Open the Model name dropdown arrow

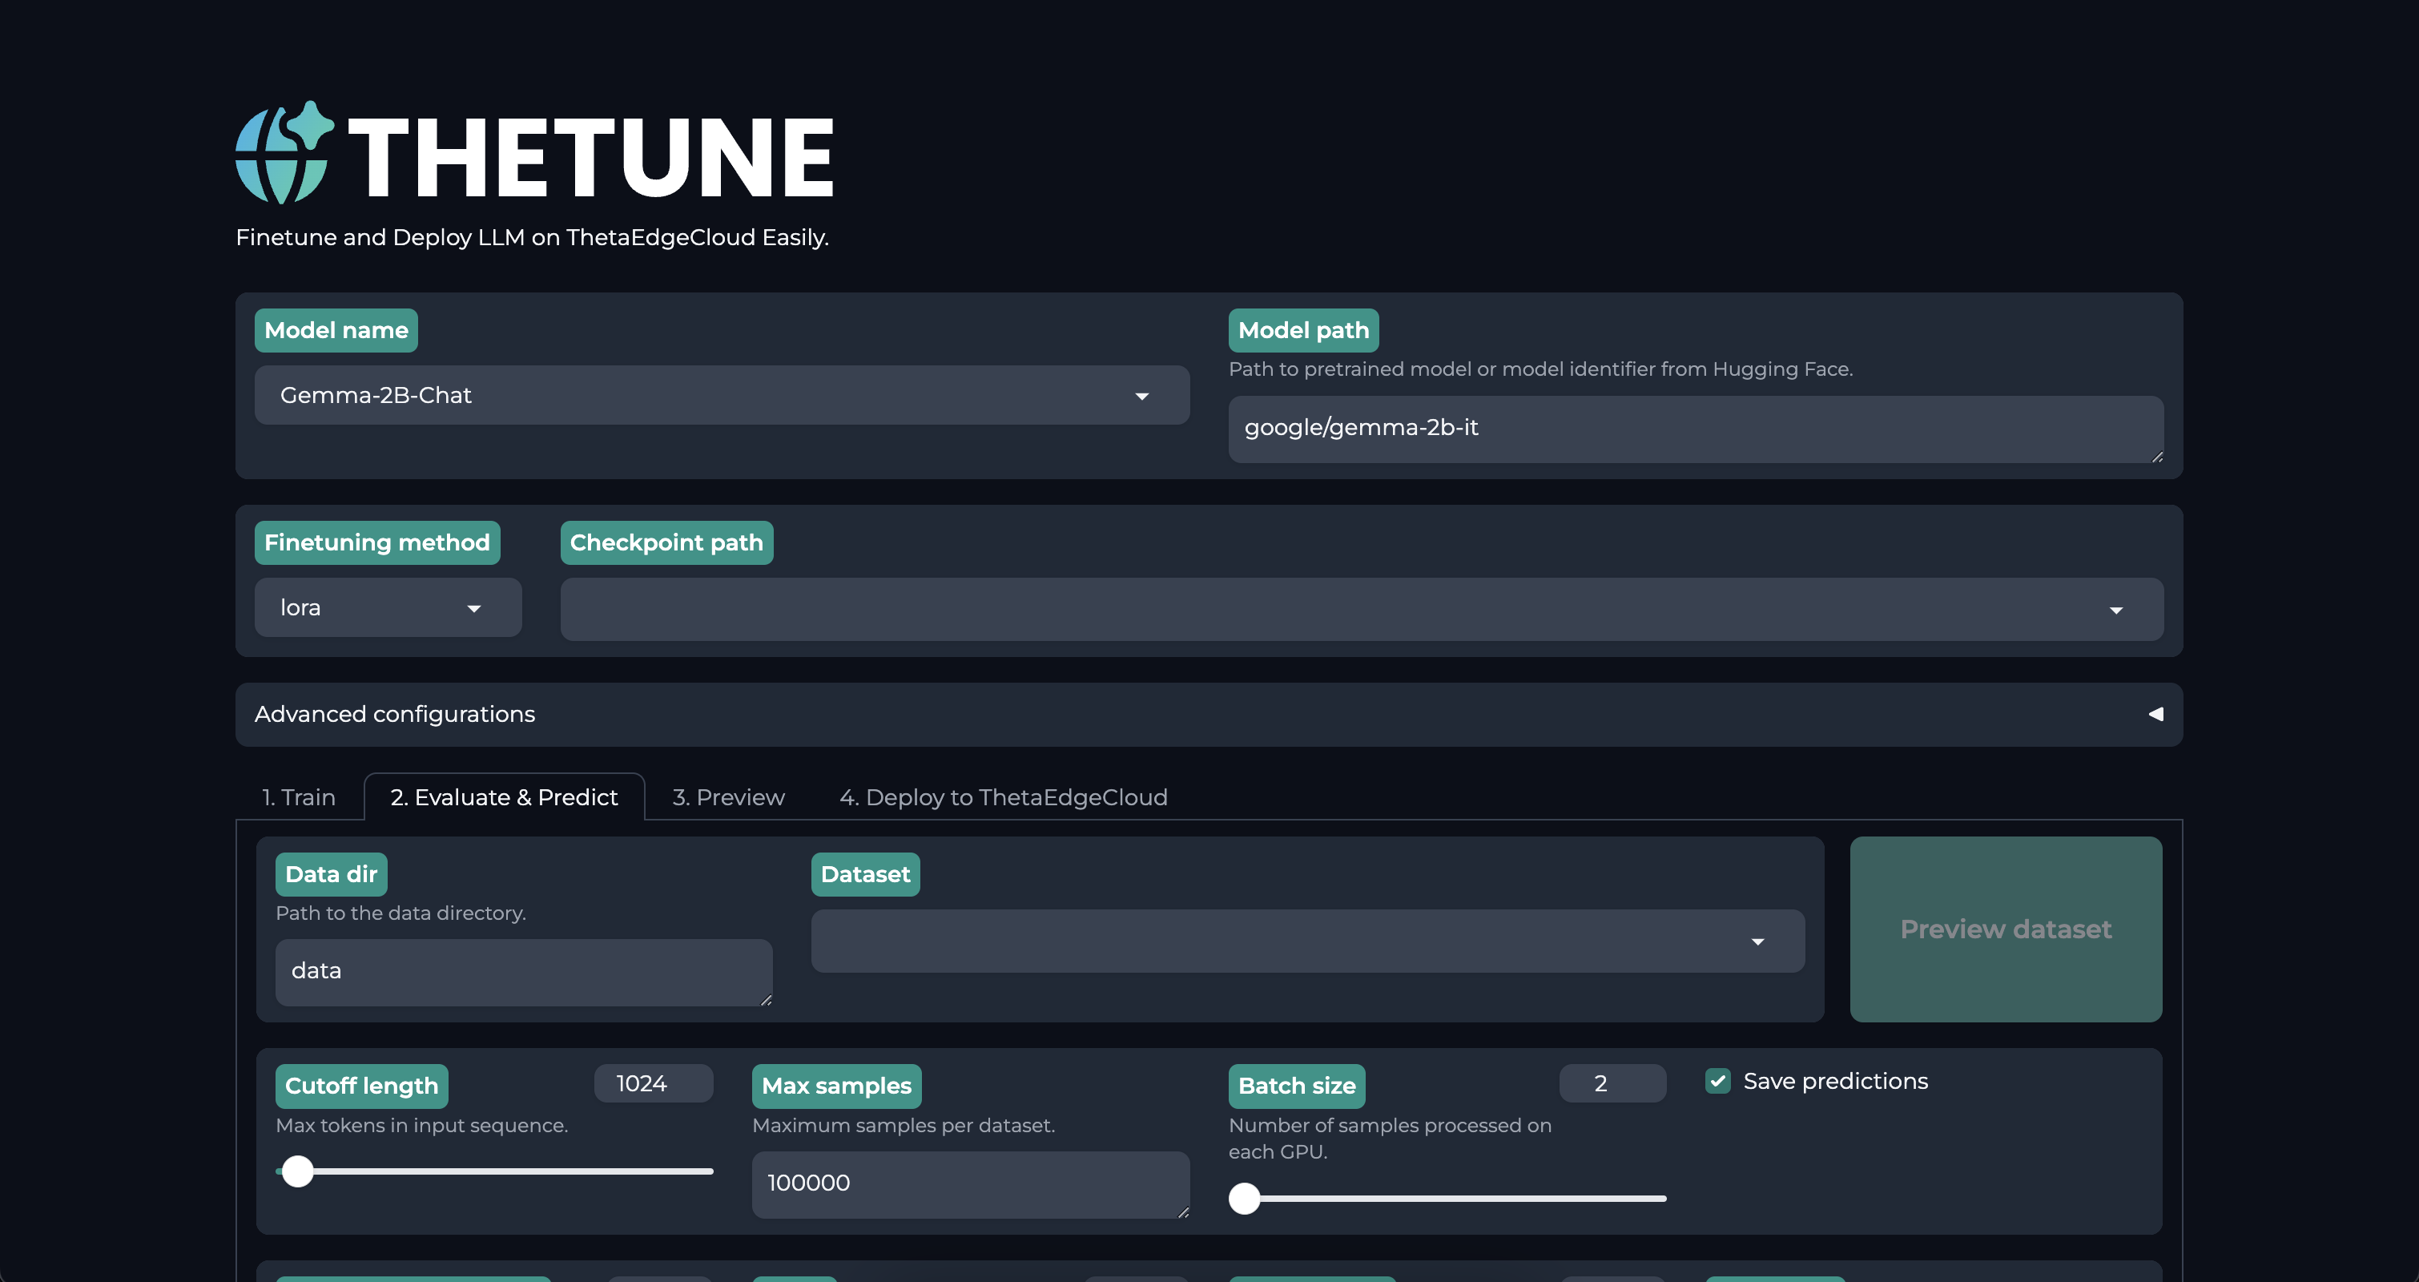(x=1141, y=397)
